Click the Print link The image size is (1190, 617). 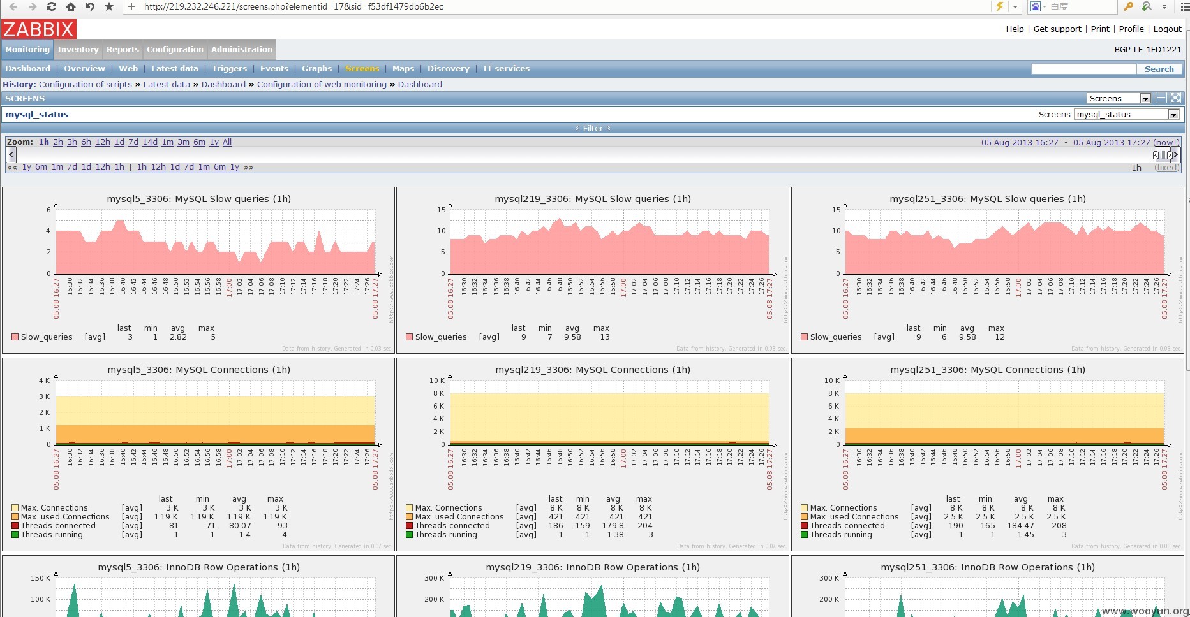tap(1100, 29)
